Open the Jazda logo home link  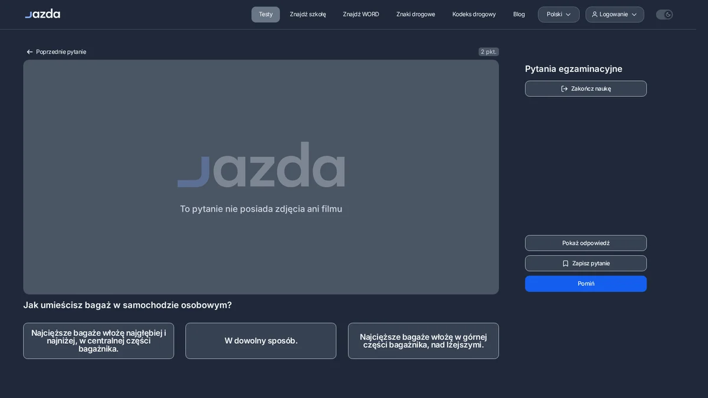click(42, 14)
